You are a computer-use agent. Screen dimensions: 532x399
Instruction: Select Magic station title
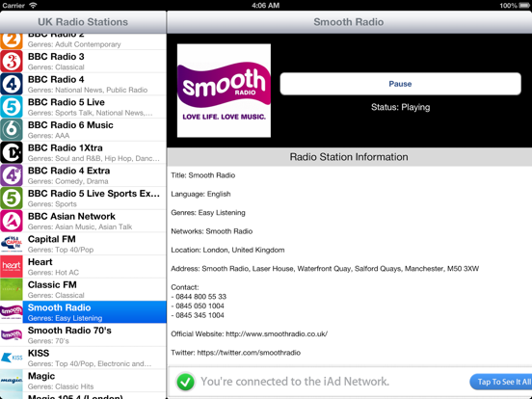click(41, 376)
